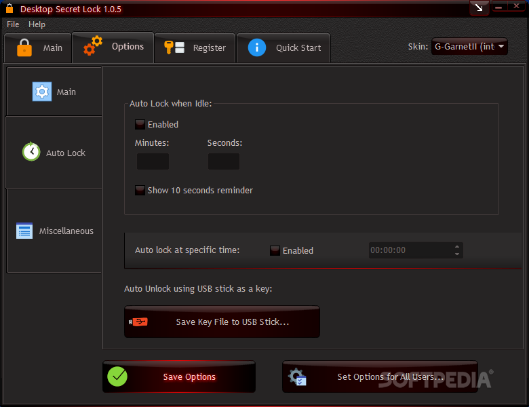Click the 'Auto lock at specific time:' label

coord(187,250)
